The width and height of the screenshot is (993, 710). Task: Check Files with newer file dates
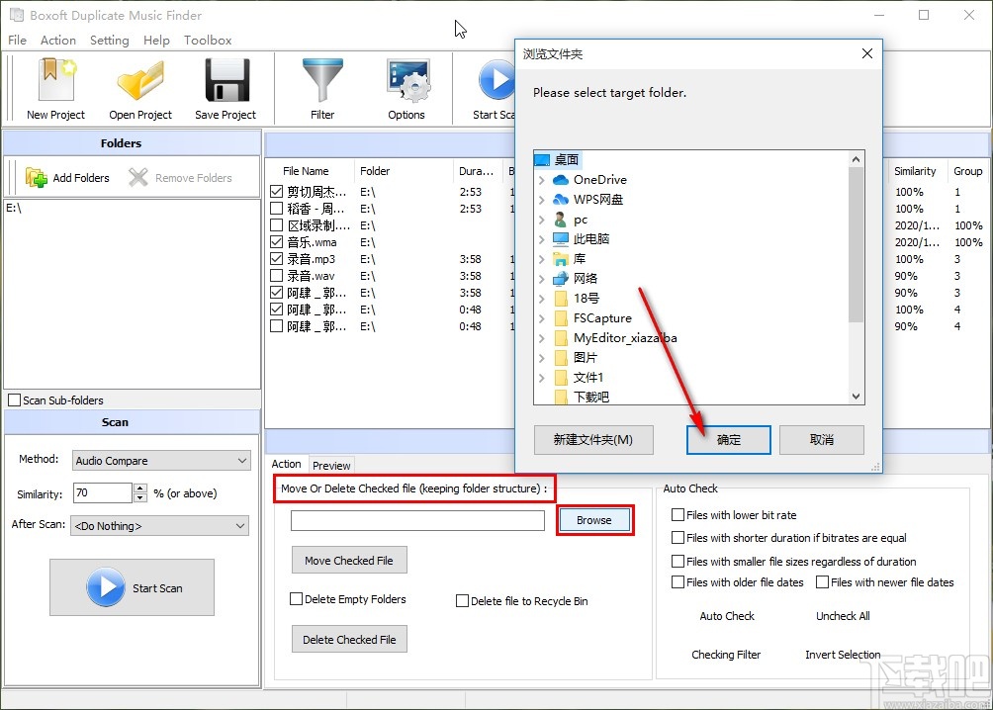[822, 582]
